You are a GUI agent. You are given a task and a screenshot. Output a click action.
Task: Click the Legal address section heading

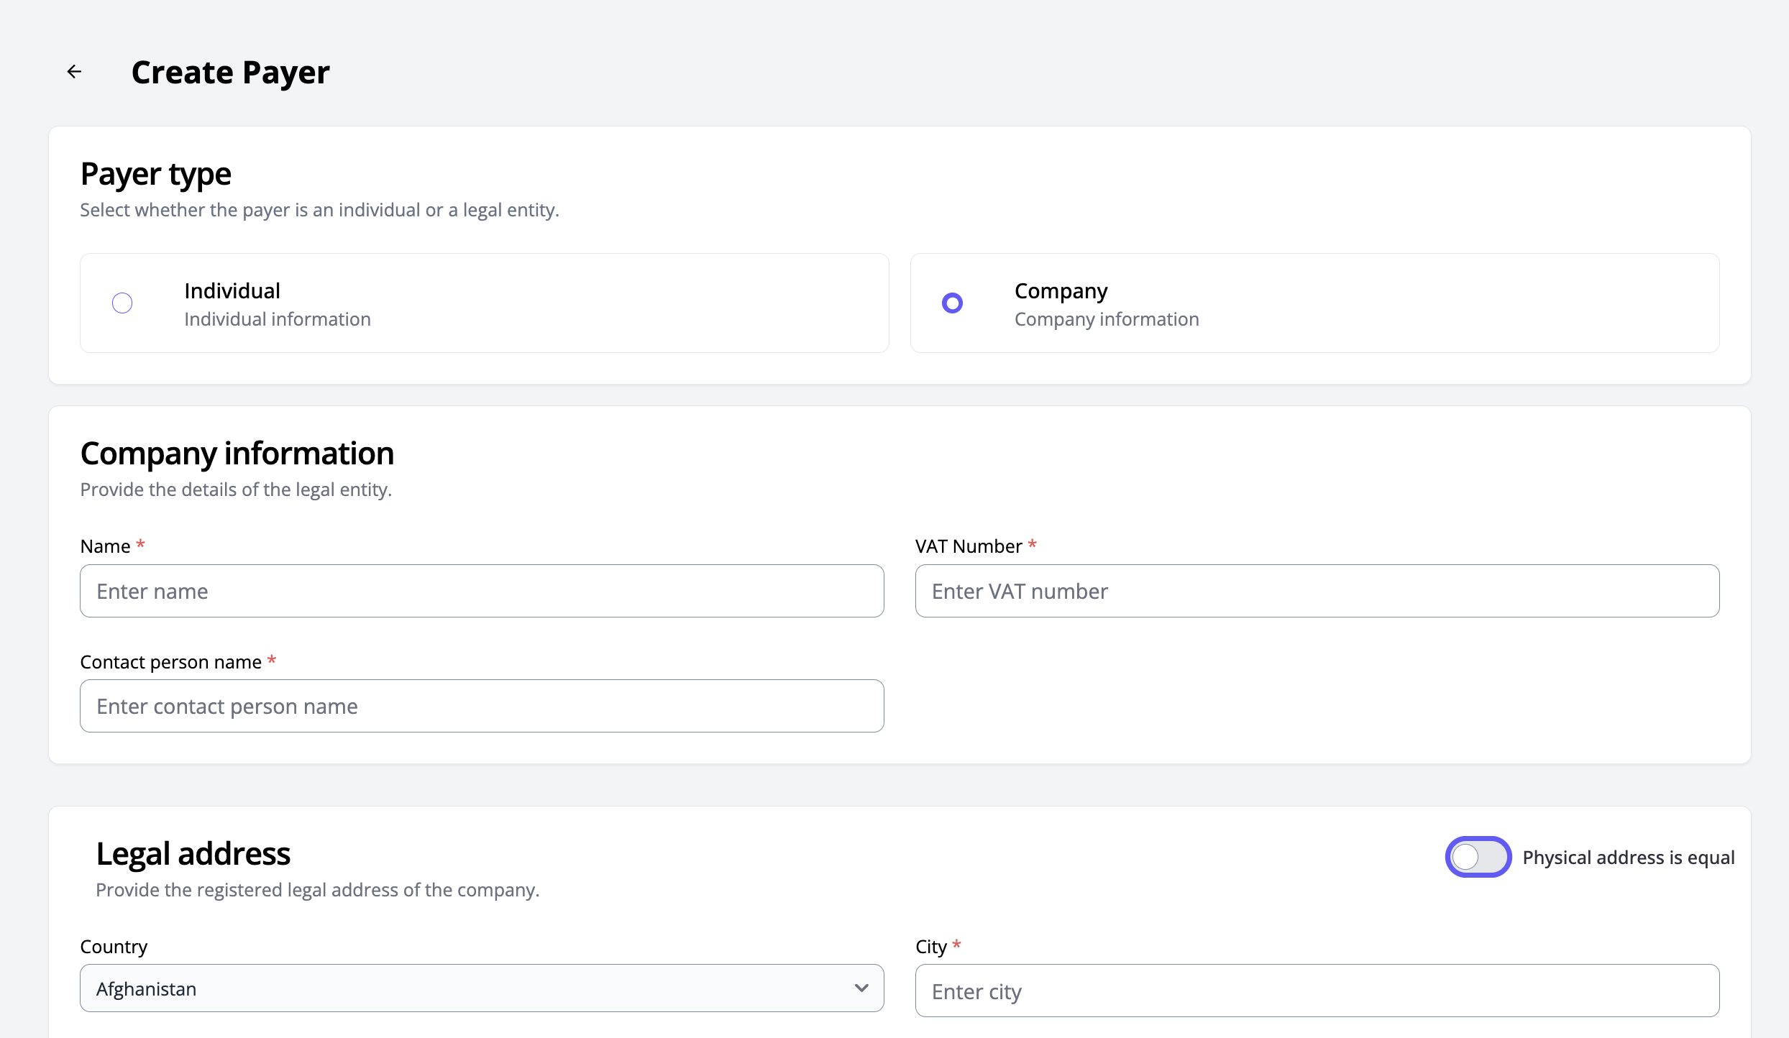[x=193, y=854]
